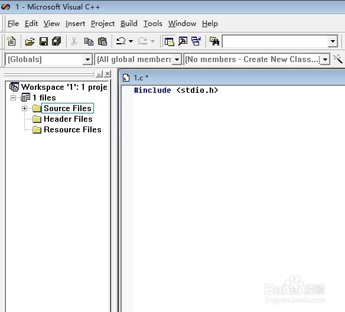Click the workspace pane expand docking button

tap(99, 74)
